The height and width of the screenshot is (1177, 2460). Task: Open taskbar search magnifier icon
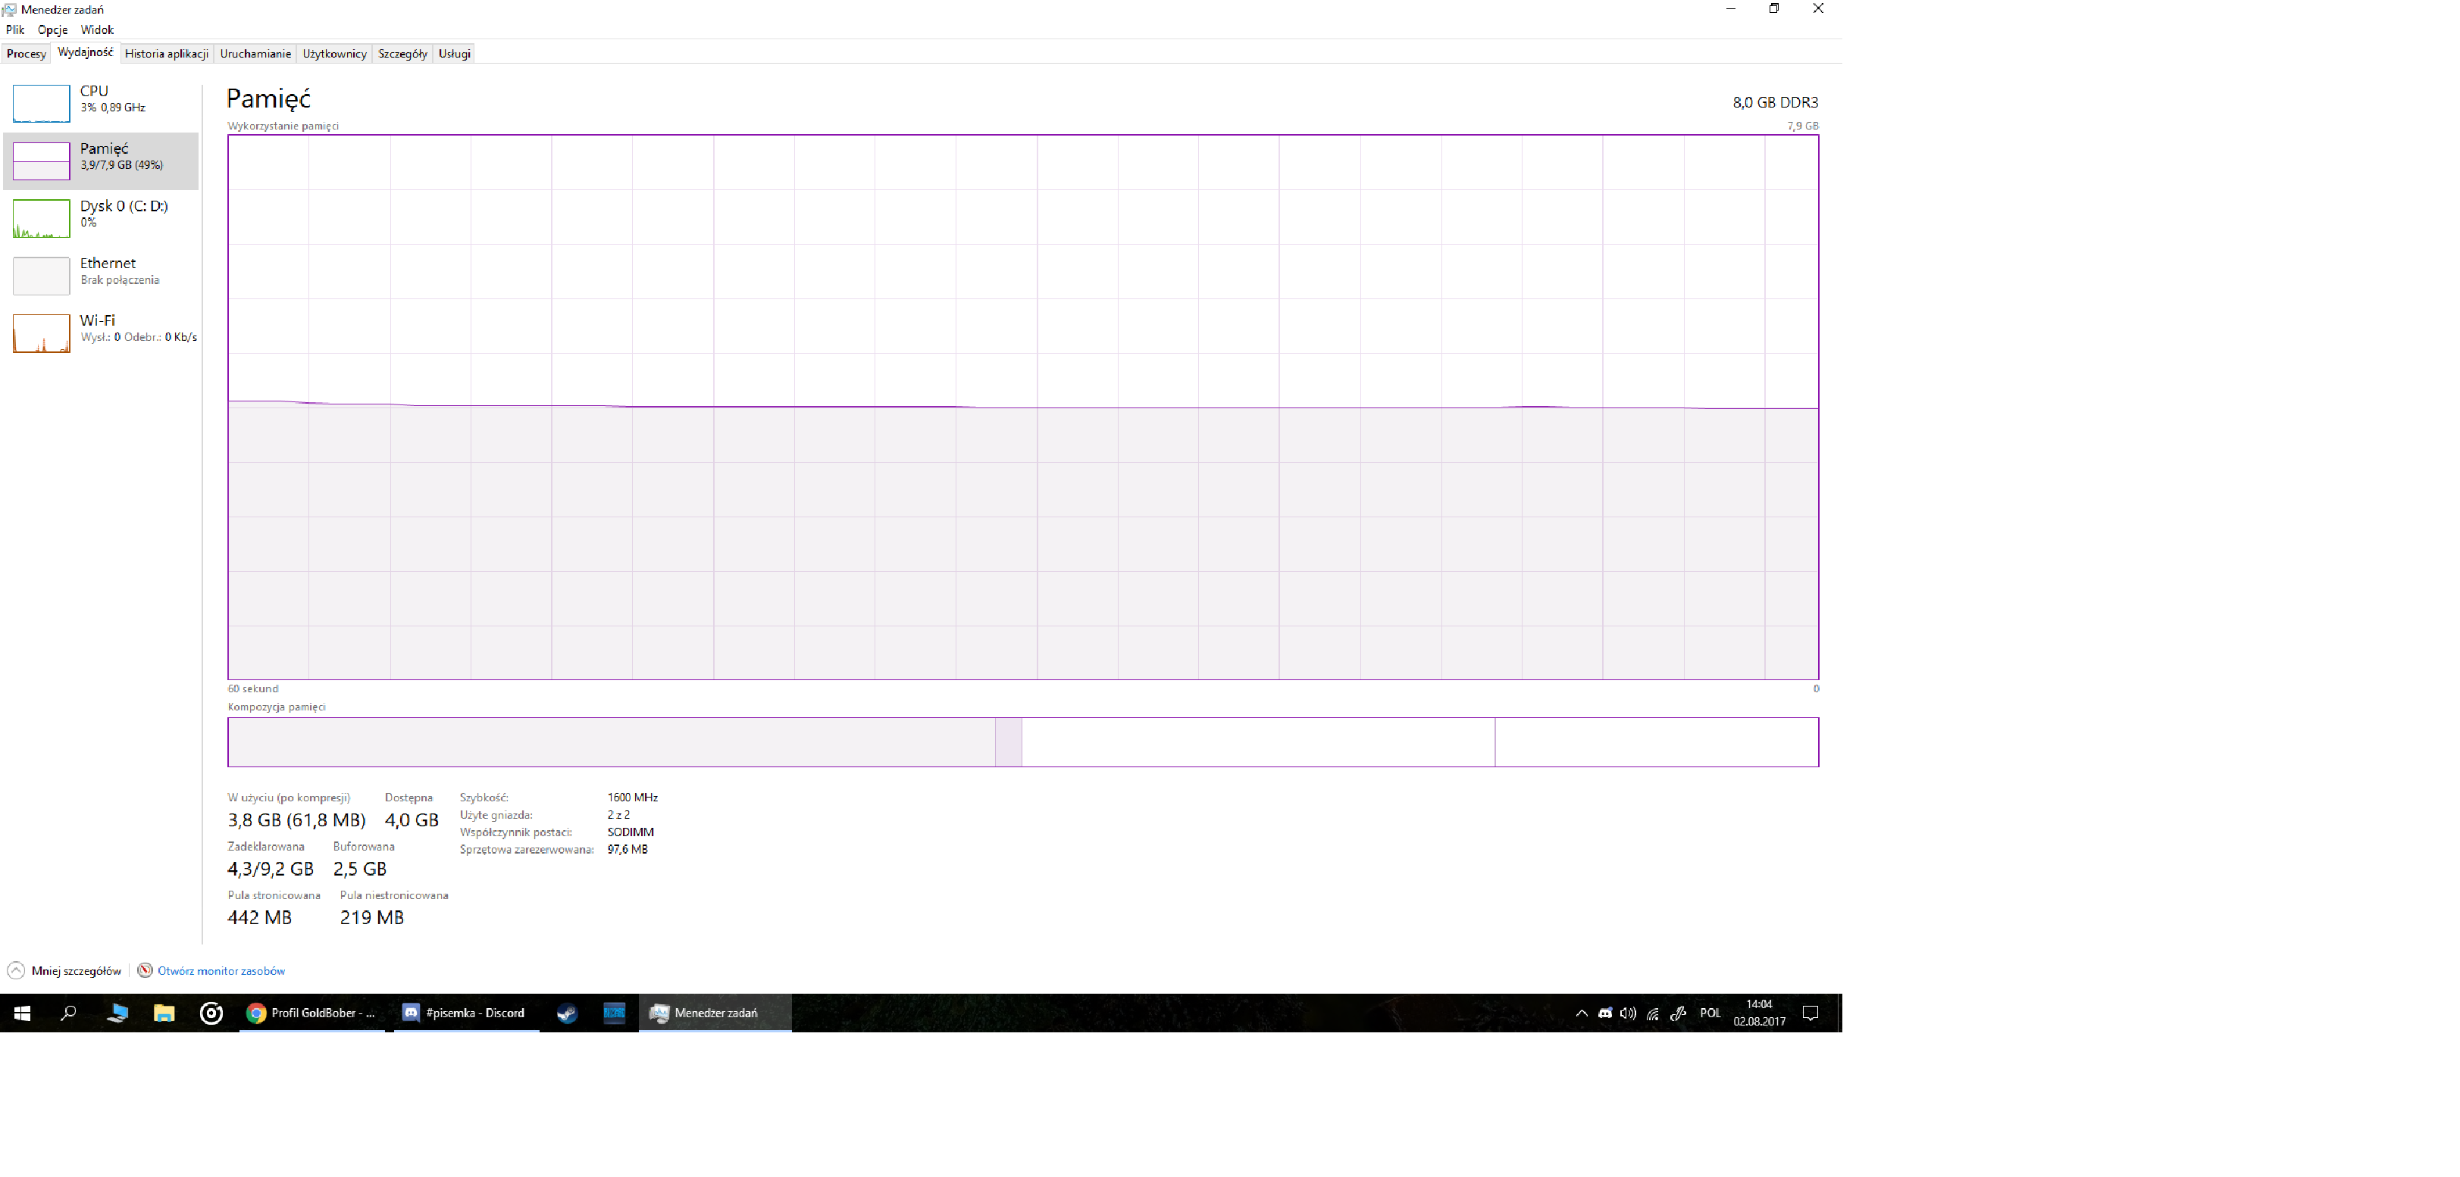tap(67, 1013)
